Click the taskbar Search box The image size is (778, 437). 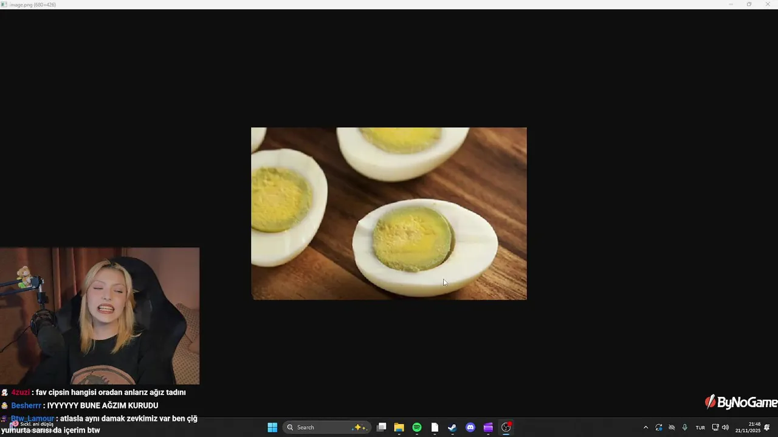[x=328, y=427]
